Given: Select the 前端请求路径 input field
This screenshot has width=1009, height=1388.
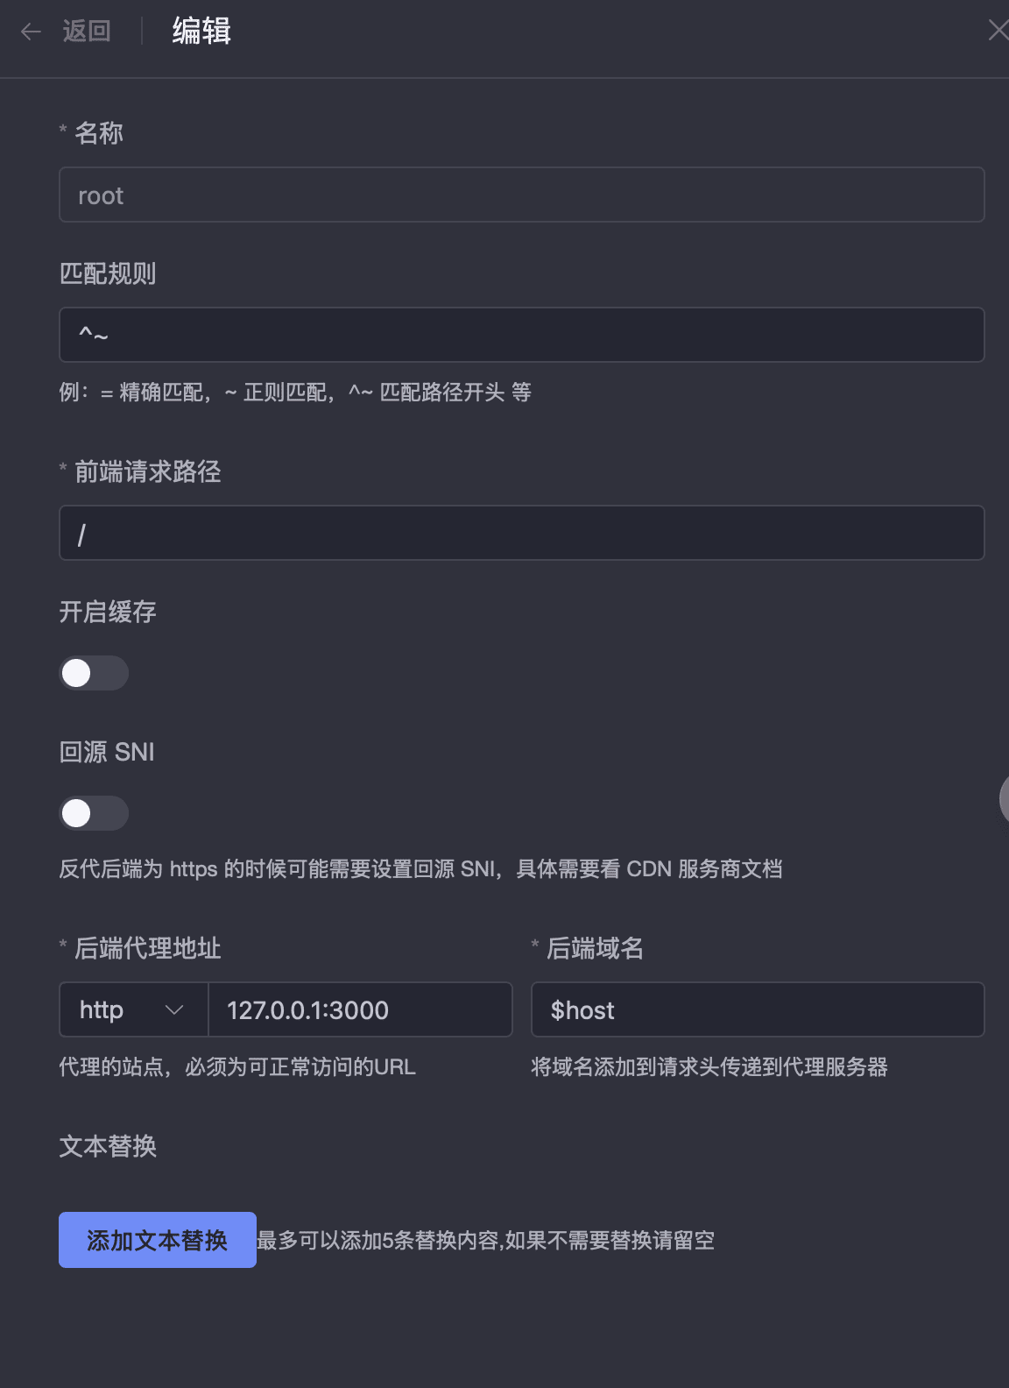Looking at the screenshot, I should click(x=522, y=533).
